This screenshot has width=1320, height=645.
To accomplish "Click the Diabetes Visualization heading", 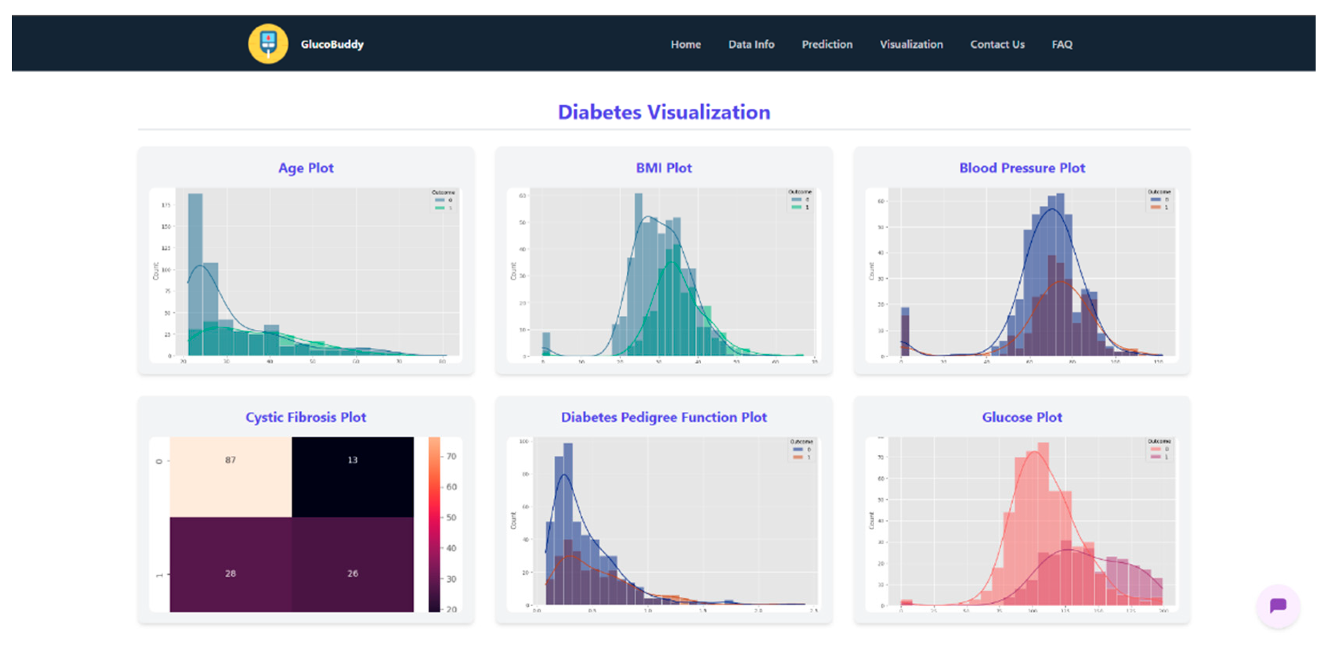I will [664, 111].
